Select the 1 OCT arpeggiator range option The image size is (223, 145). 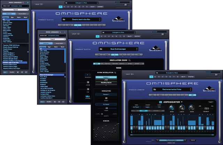135,111
